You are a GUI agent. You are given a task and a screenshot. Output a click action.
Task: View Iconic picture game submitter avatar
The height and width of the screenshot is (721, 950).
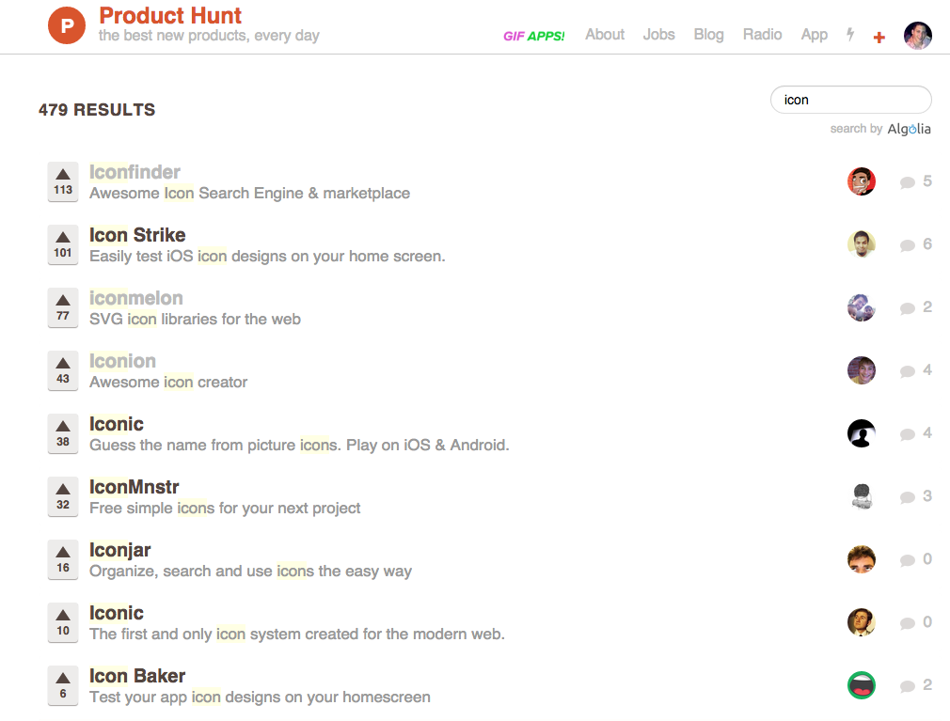point(861,433)
